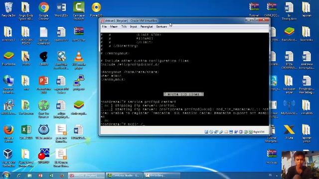Screen dimensions: 319x179
Task: Click the green CPU status icon
Action: point(246,132)
